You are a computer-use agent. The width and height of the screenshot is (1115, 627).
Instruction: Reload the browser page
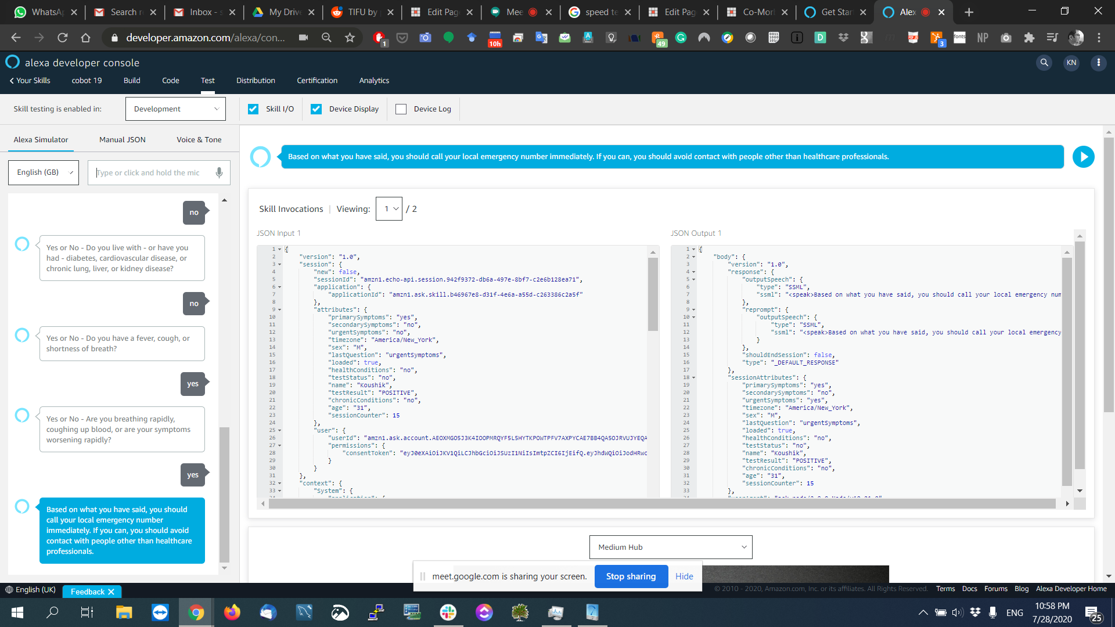62,38
